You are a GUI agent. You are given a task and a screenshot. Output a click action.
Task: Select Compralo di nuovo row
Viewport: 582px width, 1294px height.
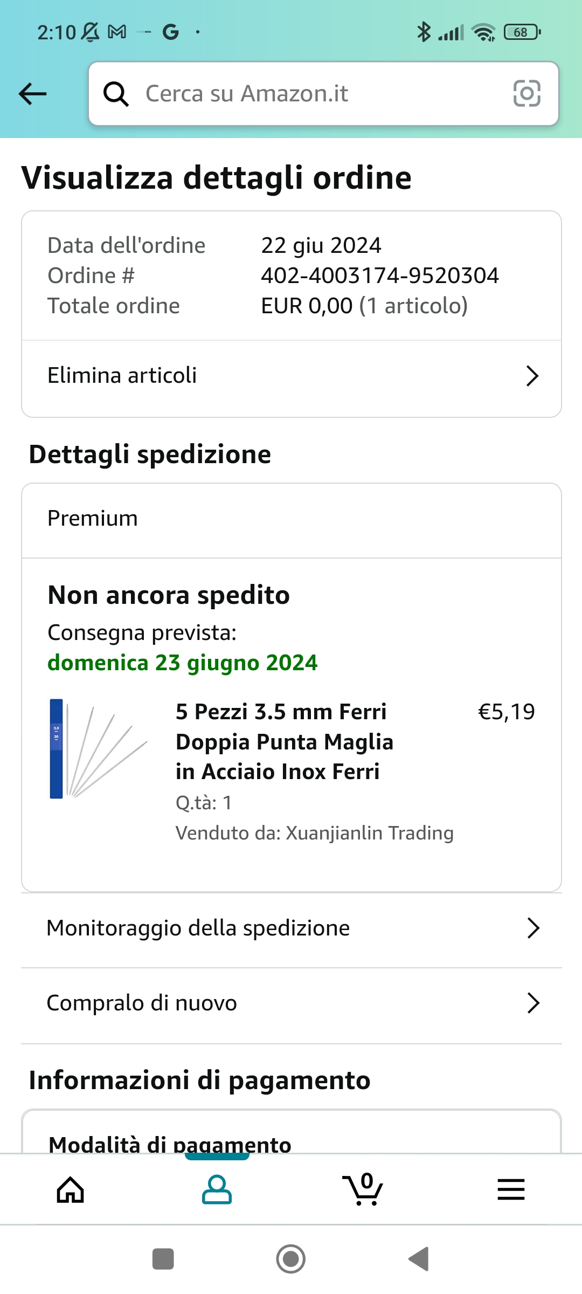(142, 1003)
